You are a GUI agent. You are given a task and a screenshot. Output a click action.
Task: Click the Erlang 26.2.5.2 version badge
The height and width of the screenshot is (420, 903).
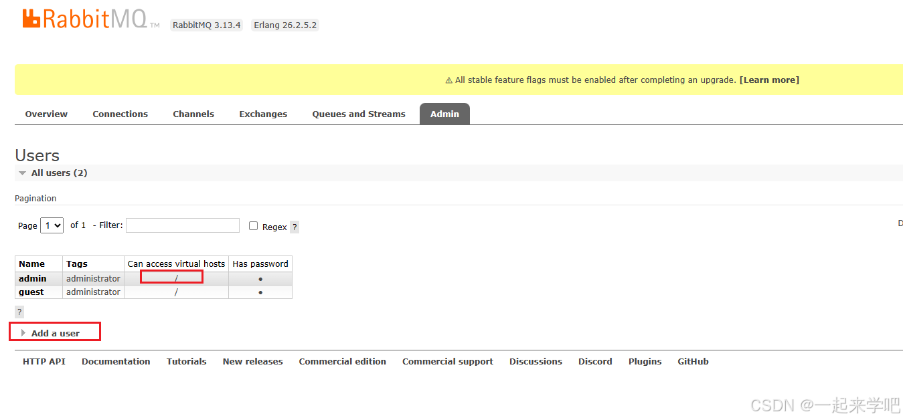pos(285,25)
